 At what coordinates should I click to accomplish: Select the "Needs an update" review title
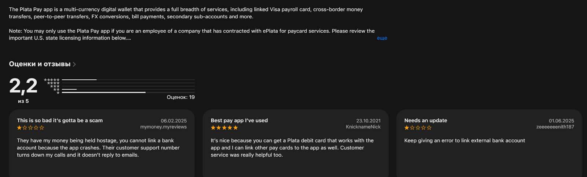click(426, 120)
